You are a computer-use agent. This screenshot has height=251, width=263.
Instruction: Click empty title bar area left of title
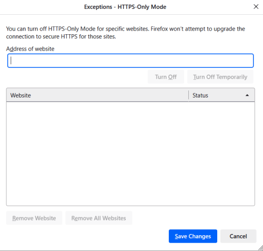coord(42,7)
